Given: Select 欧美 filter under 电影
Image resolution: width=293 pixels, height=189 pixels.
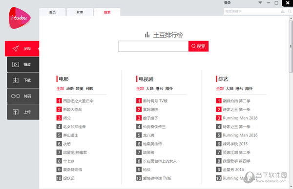Looking at the screenshot, I should coord(80,89).
